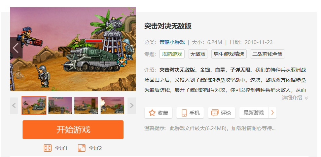Go to previous screenshot on large preview
This screenshot has width=321, height=157.
point(16,48)
